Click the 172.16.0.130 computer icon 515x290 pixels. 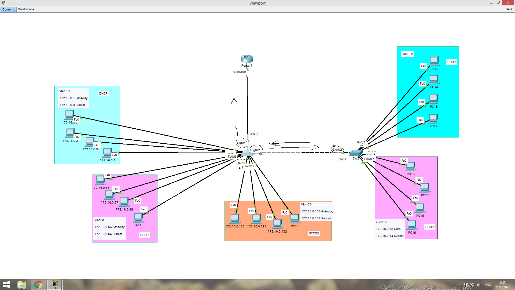click(235, 219)
